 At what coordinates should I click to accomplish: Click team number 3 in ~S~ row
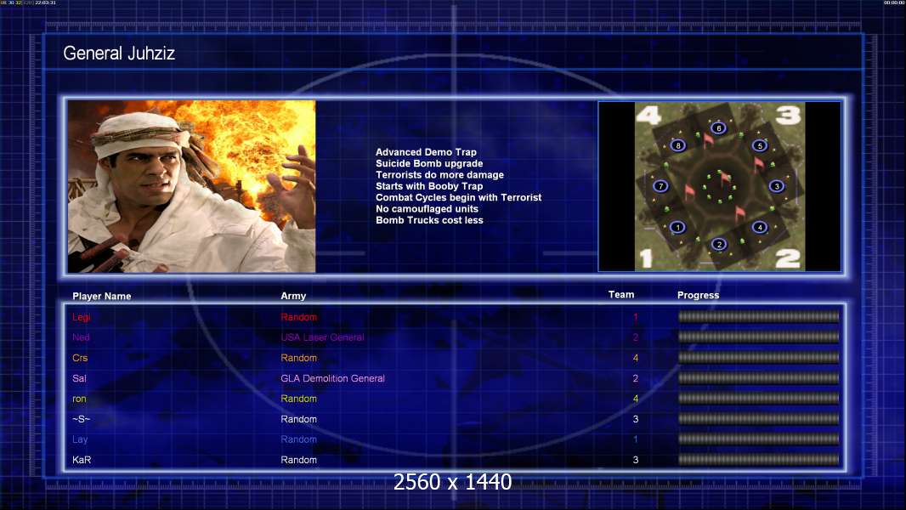tap(636, 419)
